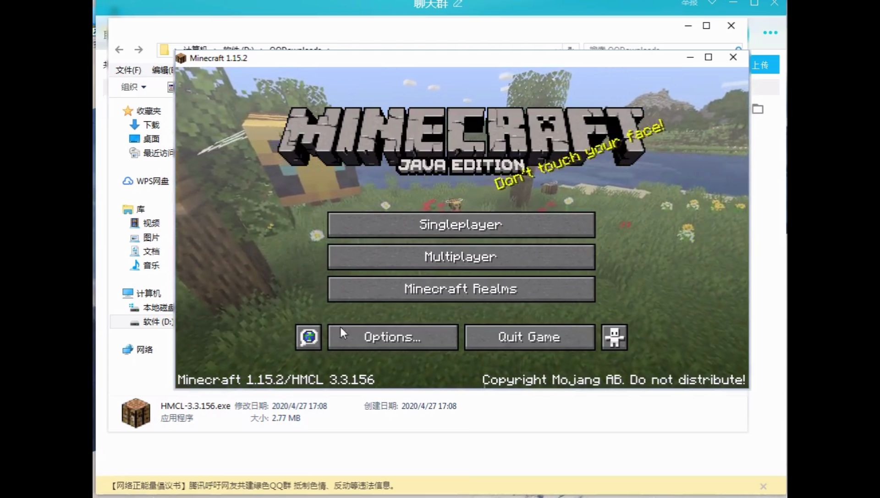Open the accessibility settings icon

tap(614, 337)
